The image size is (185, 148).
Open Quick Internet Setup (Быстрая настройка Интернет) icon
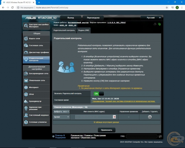pos(26,26)
